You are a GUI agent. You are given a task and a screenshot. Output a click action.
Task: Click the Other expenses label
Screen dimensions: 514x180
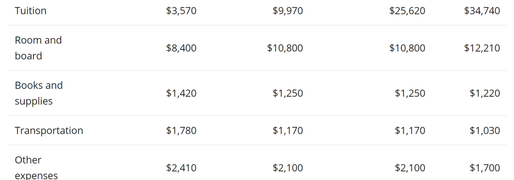pyautogui.click(x=36, y=167)
